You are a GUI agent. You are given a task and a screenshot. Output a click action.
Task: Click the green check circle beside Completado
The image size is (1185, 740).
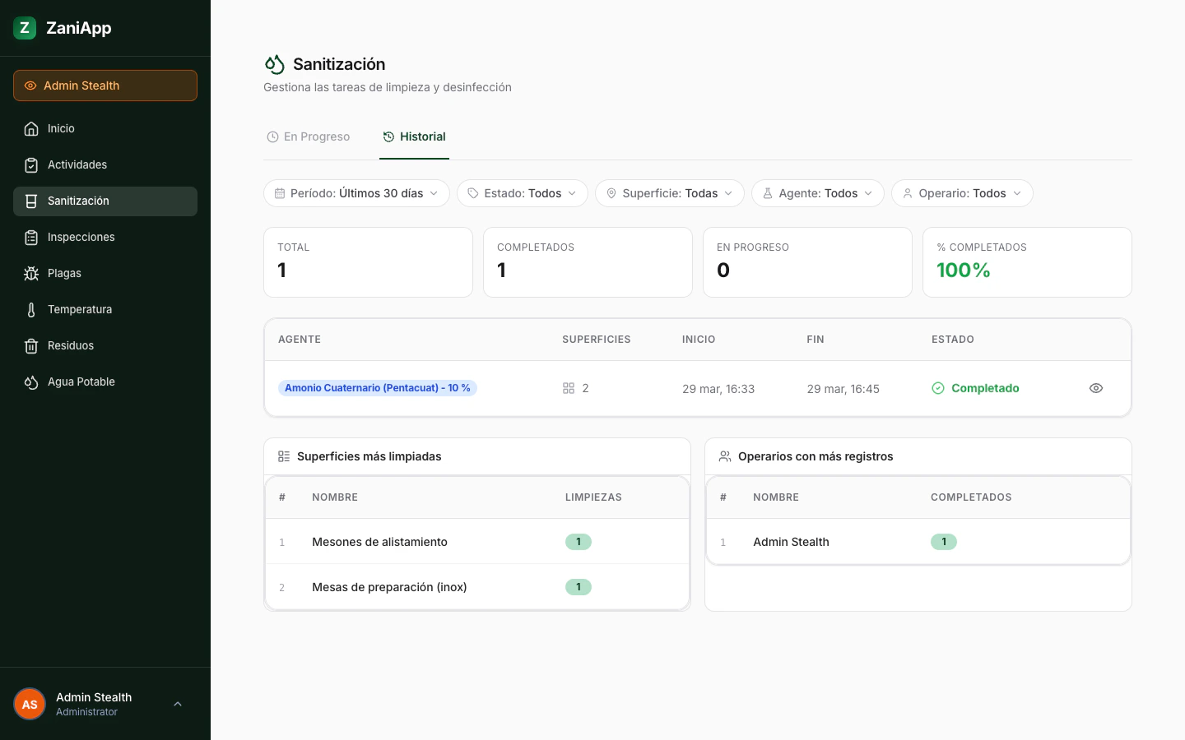(x=938, y=388)
